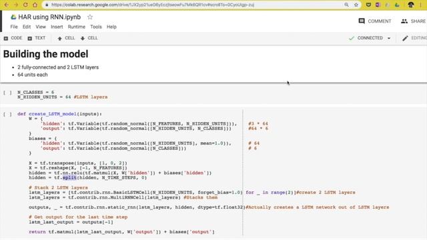Click the '#3 * 64' comment
The image size is (427, 240).
258,123
